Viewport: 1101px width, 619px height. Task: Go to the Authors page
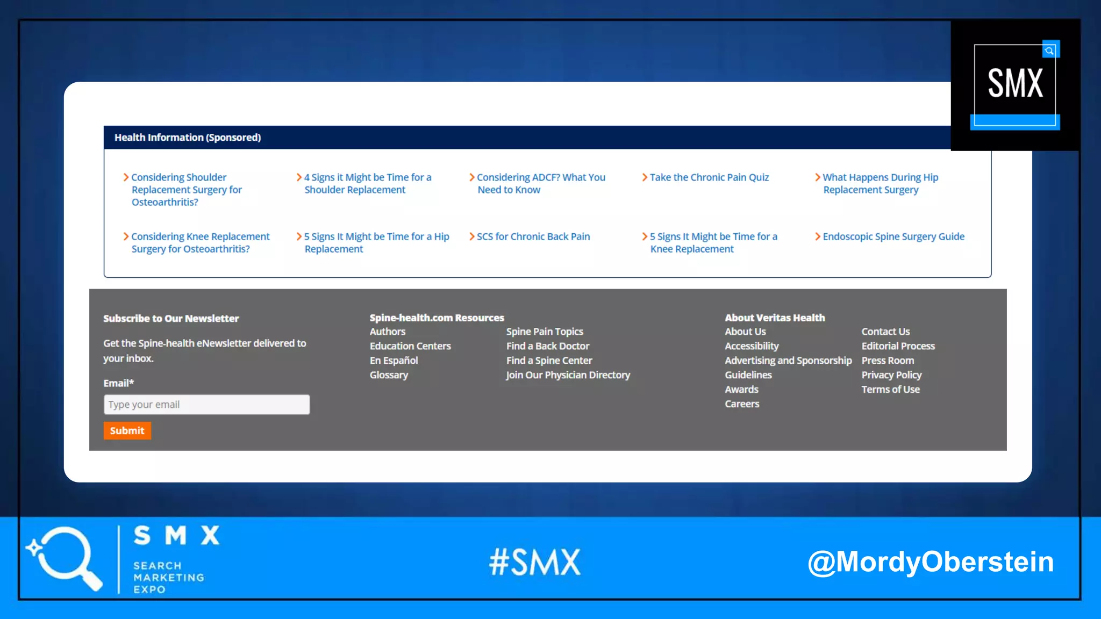387,332
